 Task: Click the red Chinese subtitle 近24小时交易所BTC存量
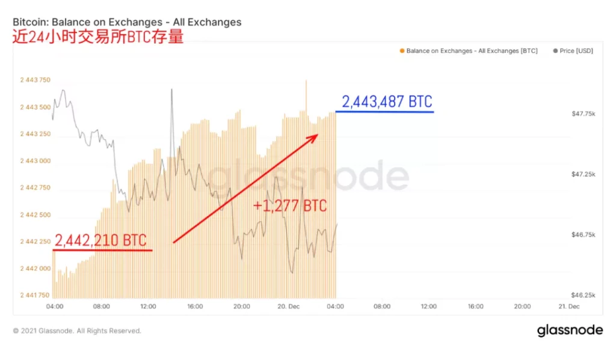98,37
